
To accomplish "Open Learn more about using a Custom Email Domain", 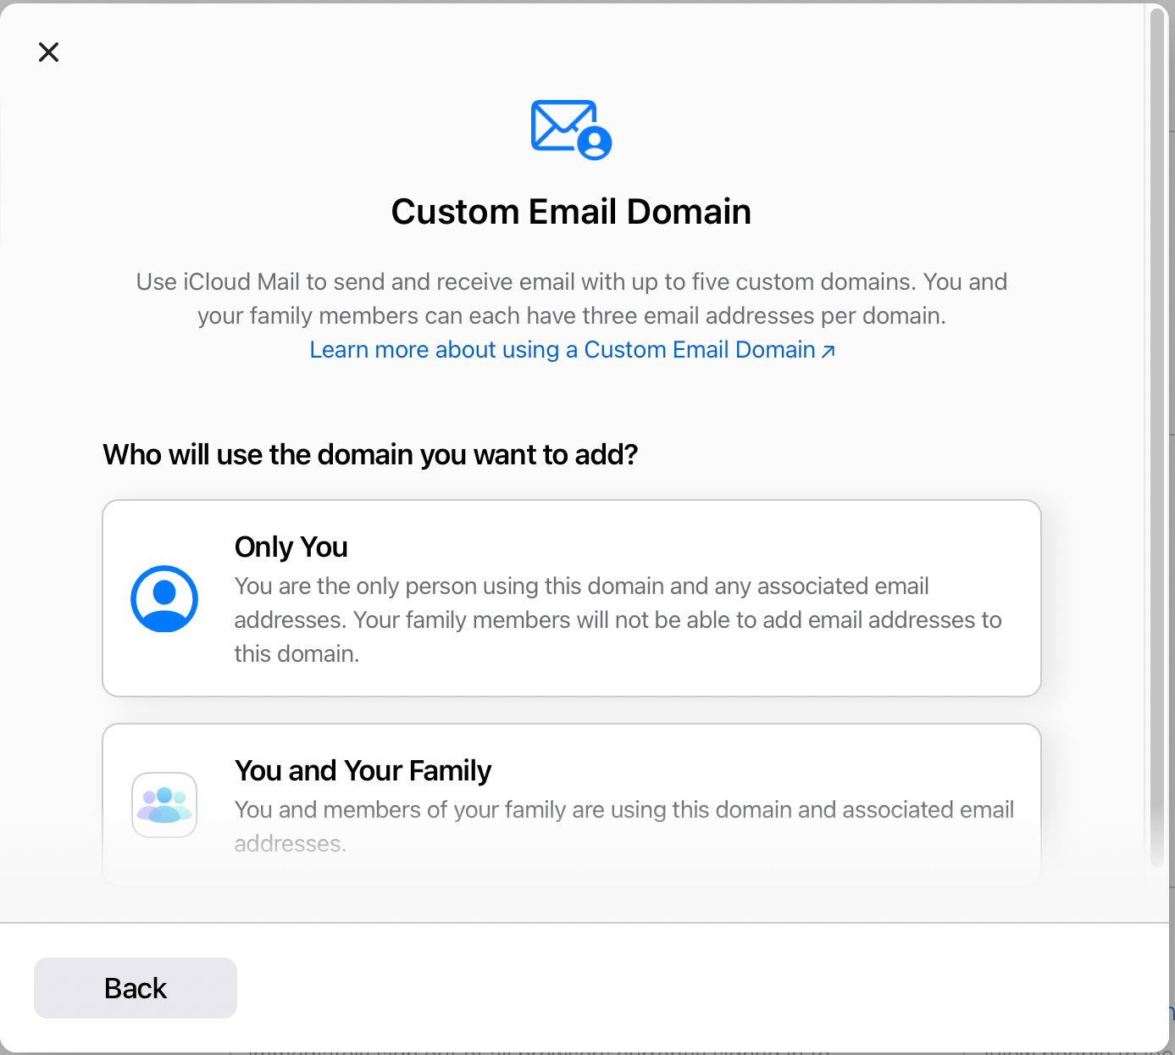I will click(x=562, y=350).
